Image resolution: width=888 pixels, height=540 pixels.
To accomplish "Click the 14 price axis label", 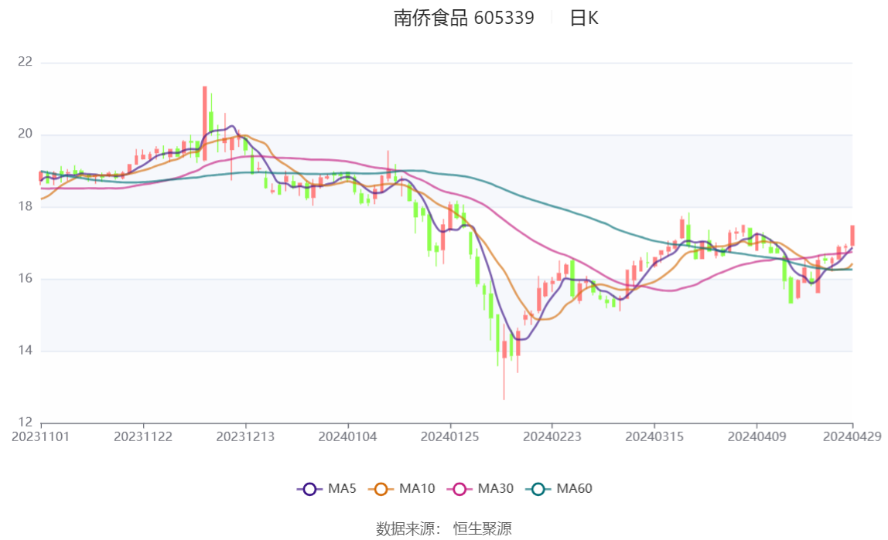I will point(25,351).
